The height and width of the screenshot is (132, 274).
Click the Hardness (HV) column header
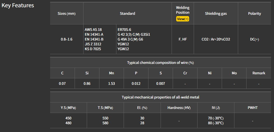179,108
